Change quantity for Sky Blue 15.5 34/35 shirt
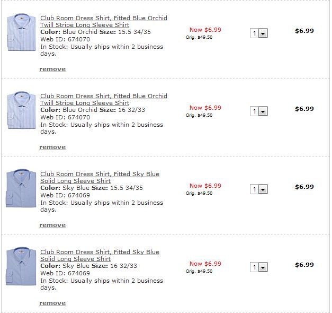 259,189
